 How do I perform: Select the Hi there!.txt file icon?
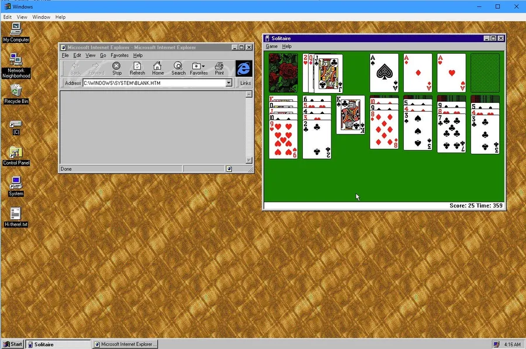pyautogui.click(x=16, y=217)
